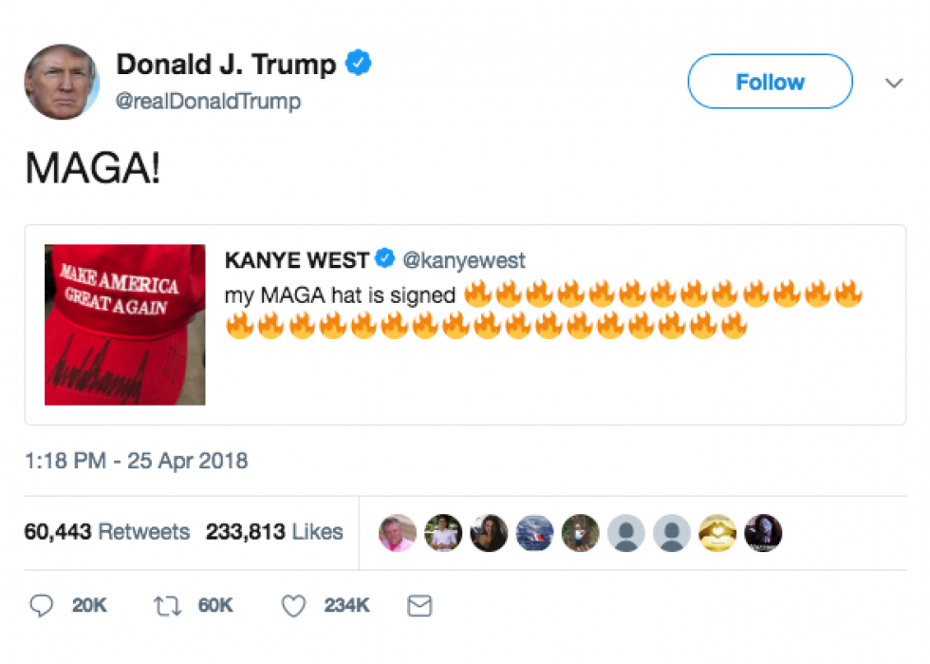The image size is (930, 664).
Task: Expand the tweet options chevron
Action: tap(894, 83)
